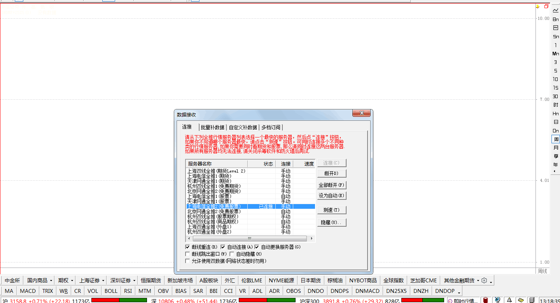Image resolution: width=560 pixels, height=303 pixels.
Task: Click the globe network status bar icon
Action: (x=497, y=300)
